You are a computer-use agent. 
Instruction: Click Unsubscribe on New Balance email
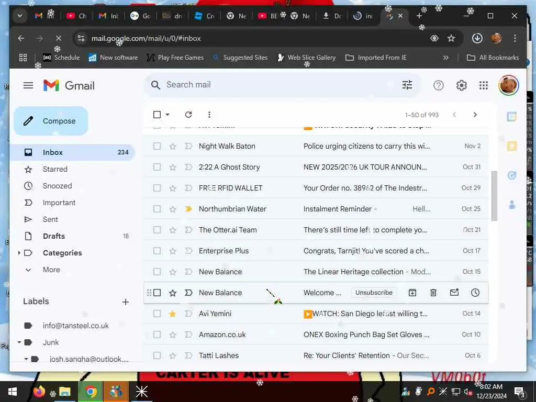pos(374,293)
